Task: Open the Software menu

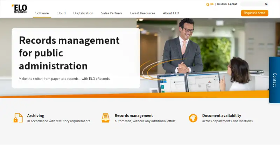Action: pyautogui.click(x=42, y=13)
